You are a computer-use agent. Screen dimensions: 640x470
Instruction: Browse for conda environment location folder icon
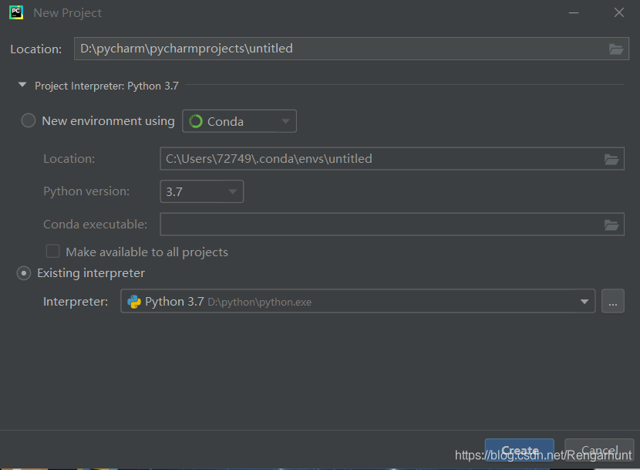[x=611, y=159]
